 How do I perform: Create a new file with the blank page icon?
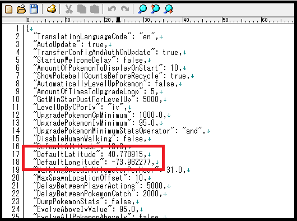coord(8,9)
